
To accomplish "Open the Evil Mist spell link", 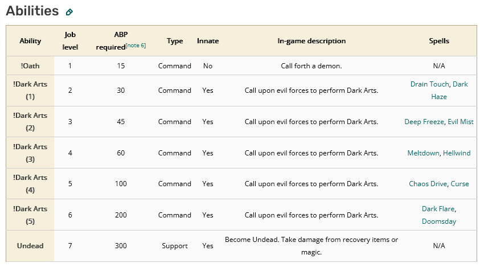I will coord(461,122).
